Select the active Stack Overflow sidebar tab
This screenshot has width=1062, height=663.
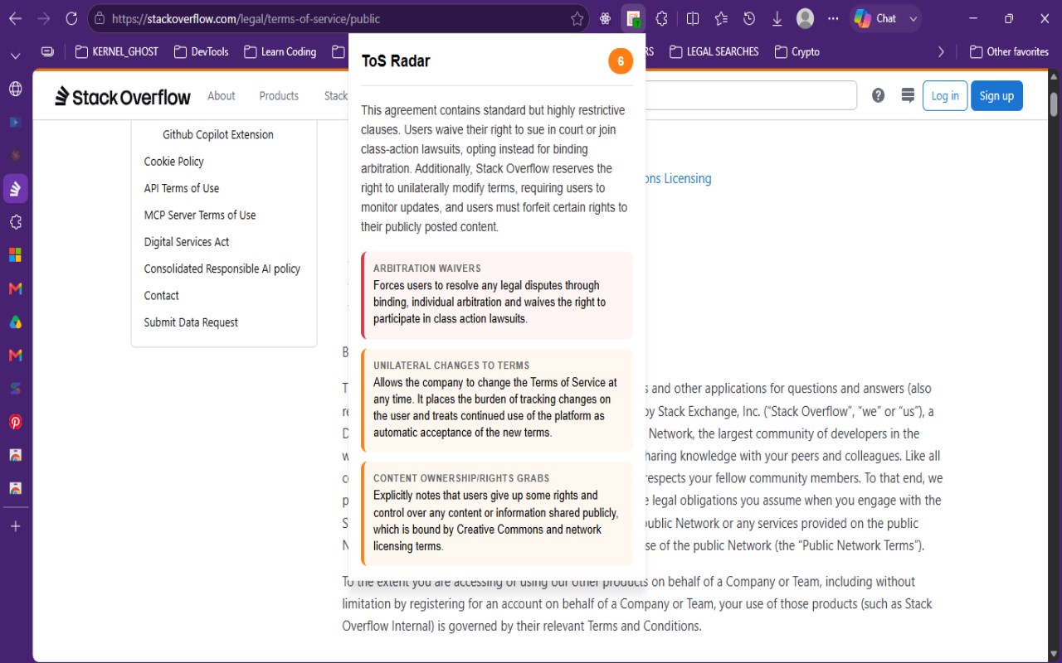(15, 189)
